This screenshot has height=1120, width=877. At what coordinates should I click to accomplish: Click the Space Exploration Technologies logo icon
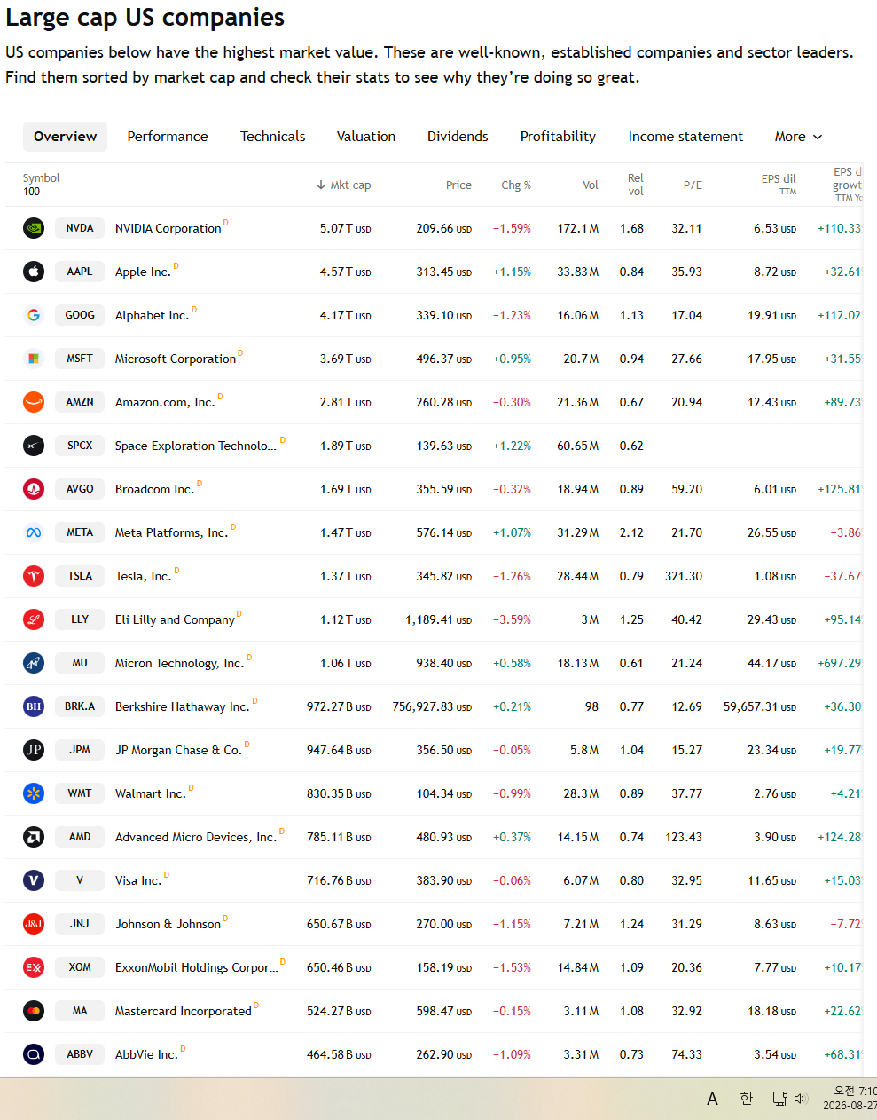34,446
